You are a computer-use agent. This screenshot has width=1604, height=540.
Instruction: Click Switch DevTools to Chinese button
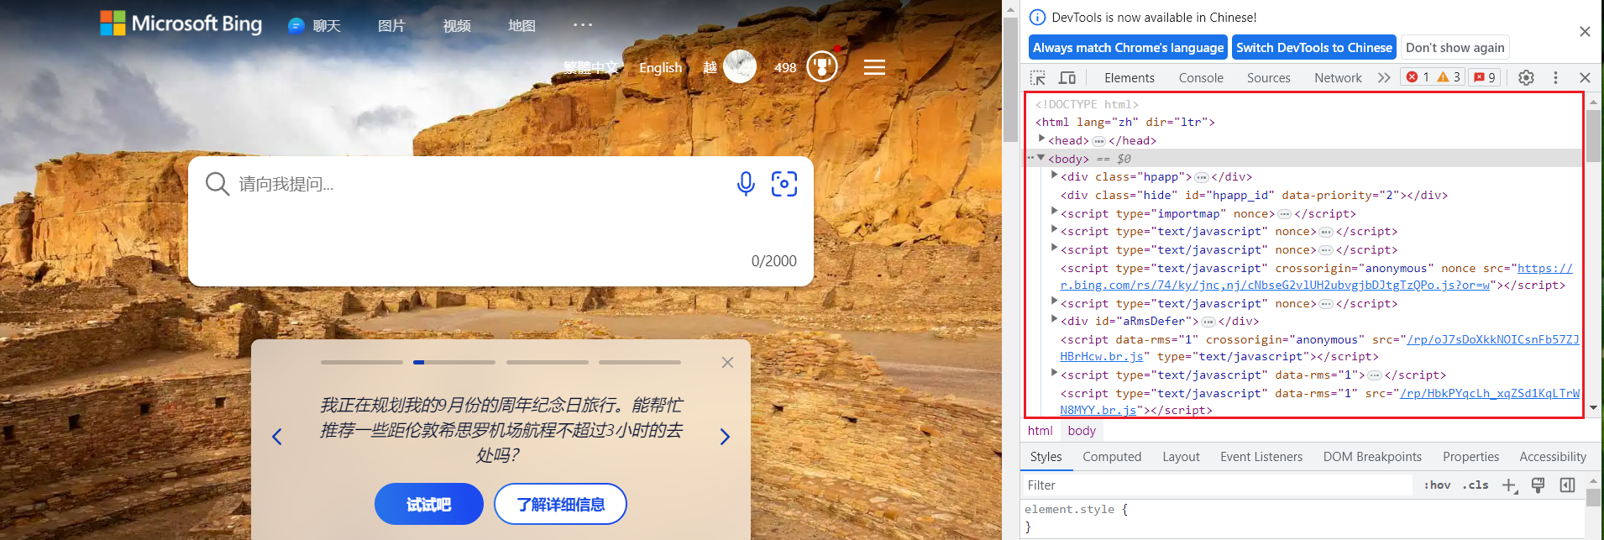[x=1314, y=47]
